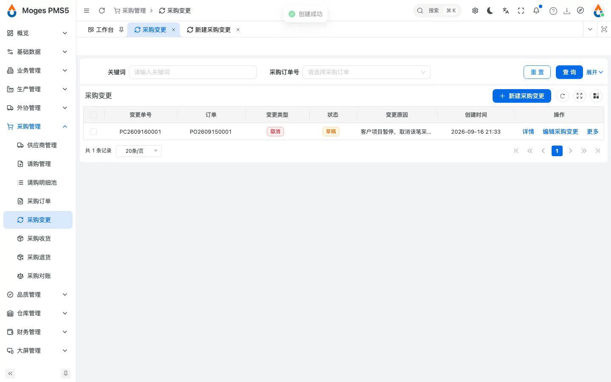Open the 采购订单号 dropdown
This screenshot has width=611, height=382.
(367, 72)
